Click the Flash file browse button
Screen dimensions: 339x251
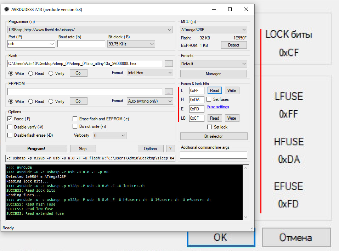(x=169, y=64)
